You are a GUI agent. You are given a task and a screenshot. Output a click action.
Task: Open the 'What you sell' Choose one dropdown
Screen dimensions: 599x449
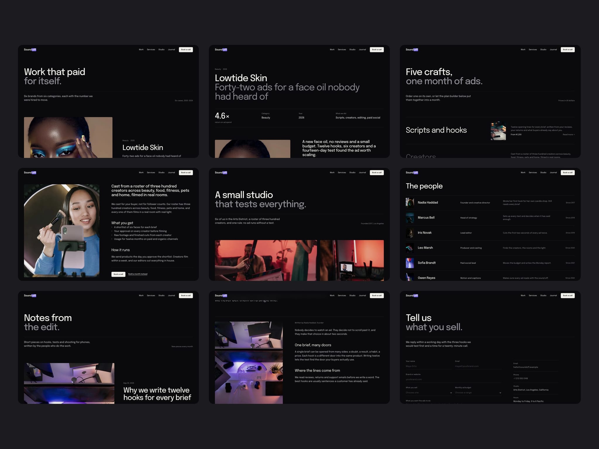click(x=429, y=393)
